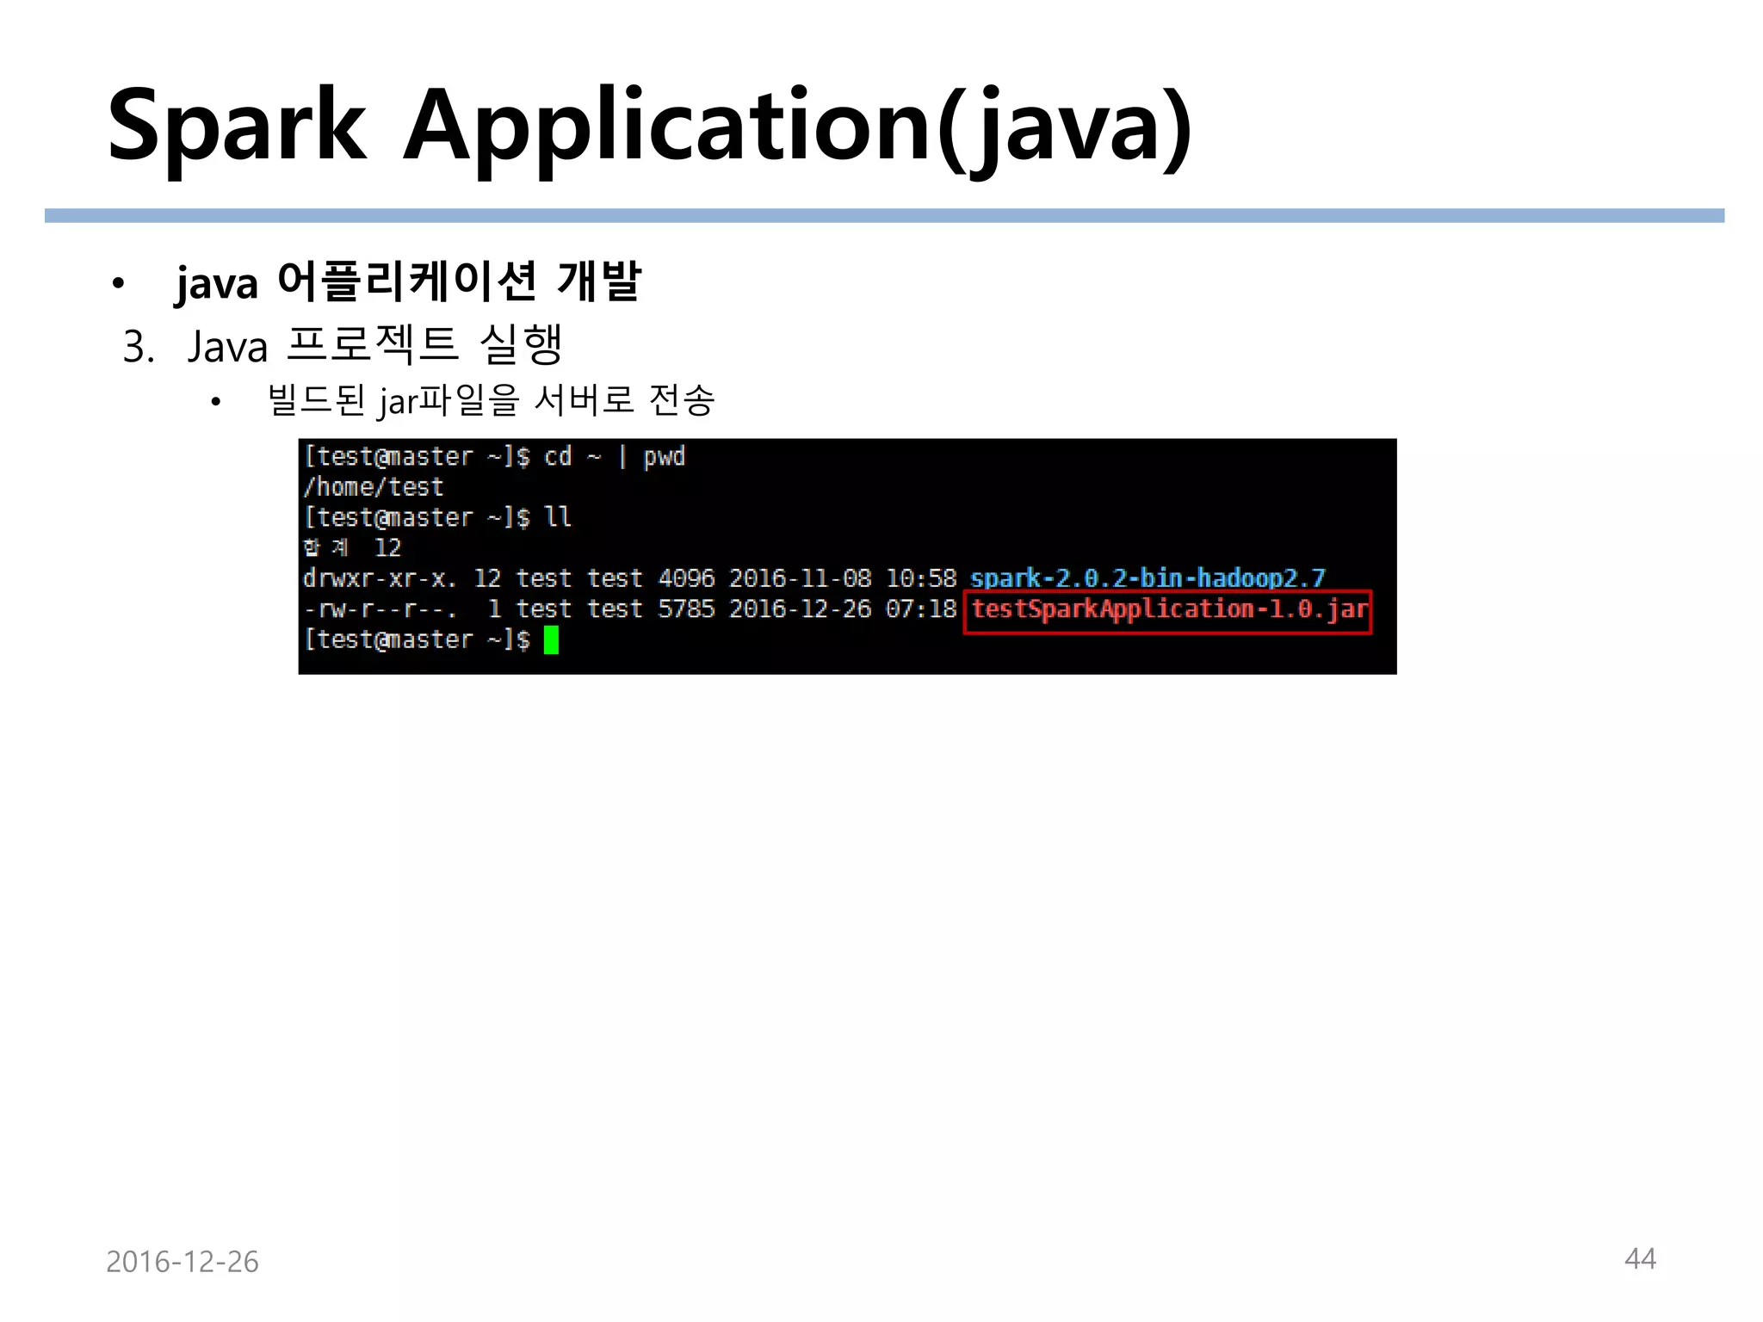Click the spark-2.0.2-bin-hadoop2.7 directory name
This screenshot has width=1763, height=1322.
click(1147, 578)
